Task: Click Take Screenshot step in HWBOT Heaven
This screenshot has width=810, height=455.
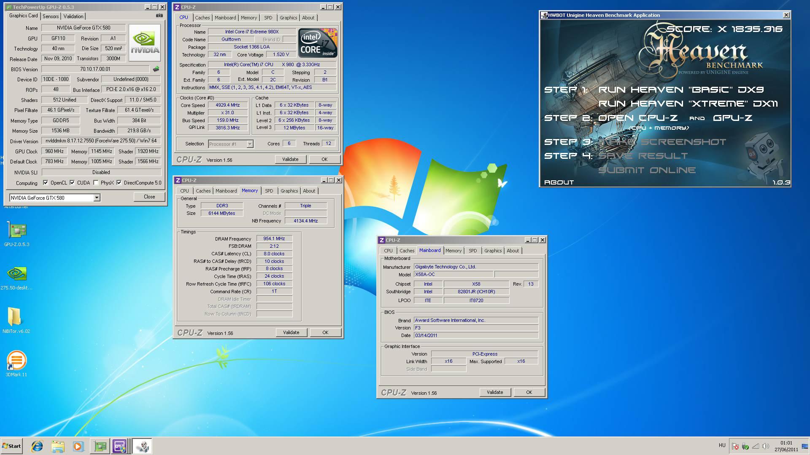Action: pos(662,142)
